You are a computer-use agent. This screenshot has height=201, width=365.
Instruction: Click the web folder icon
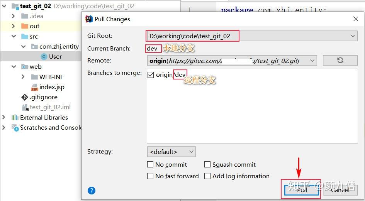[24, 67]
